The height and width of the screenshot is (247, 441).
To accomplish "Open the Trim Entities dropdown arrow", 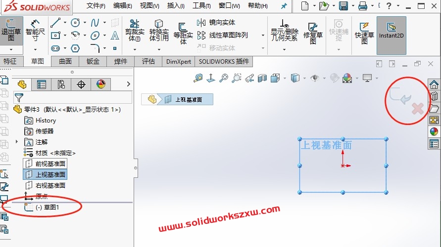I will [x=135, y=50].
